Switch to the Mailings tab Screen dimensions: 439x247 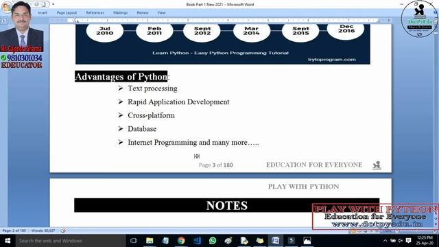tap(121, 12)
